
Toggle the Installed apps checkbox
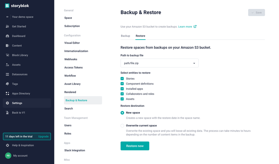[122, 89]
